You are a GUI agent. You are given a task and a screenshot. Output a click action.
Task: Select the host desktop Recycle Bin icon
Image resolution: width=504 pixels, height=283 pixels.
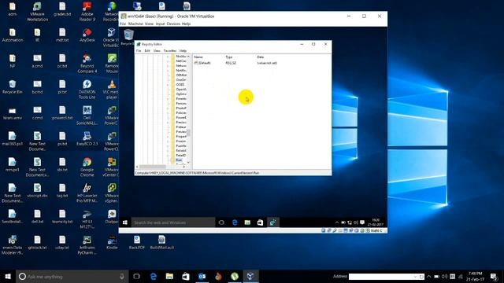13,86
